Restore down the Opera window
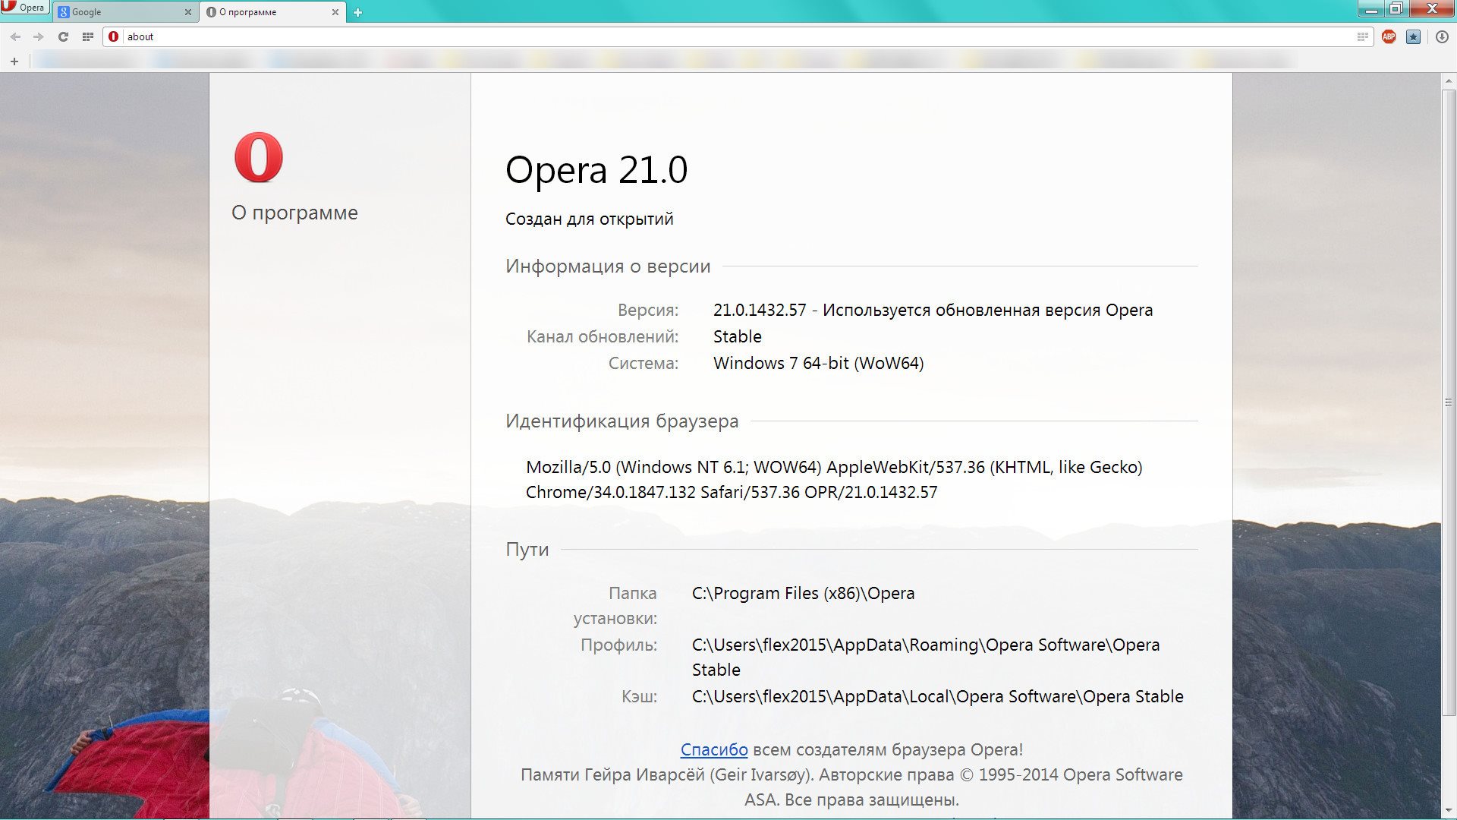Screen dimensions: 1457x820 click(x=1396, y=8)
